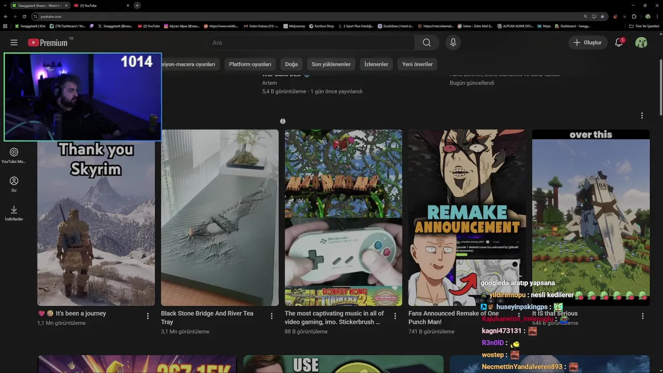Open the YouTube account avatar menu

point(641,42)
